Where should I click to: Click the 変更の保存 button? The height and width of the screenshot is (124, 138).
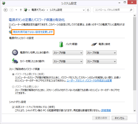click(x=101, y=118)
